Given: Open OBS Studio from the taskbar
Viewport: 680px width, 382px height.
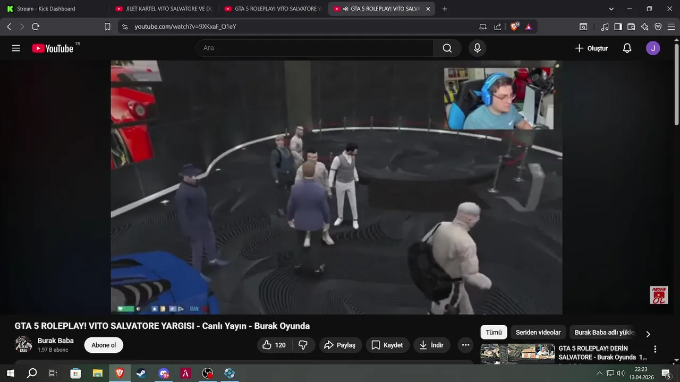Looking at the screenshot, I should tap(207, 374).
